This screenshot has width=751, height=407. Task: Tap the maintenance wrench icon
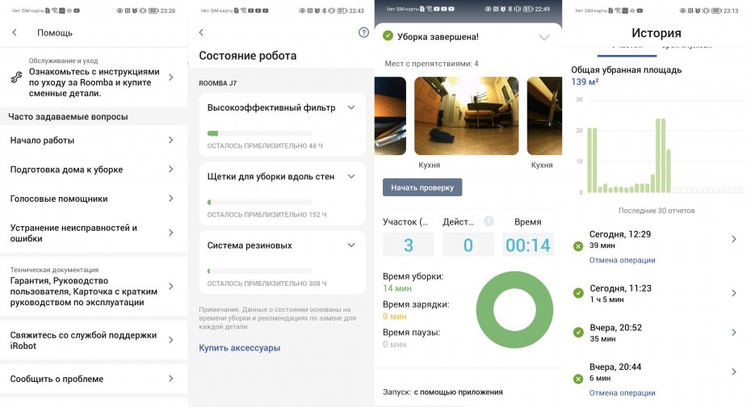click(16, 77)
